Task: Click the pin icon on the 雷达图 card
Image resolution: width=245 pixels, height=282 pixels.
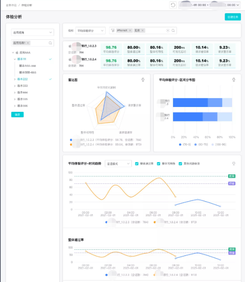Action: point(143,80)
